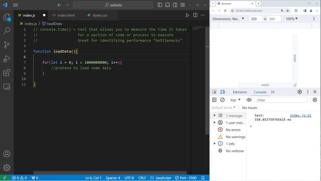
Task: Click Port : 5500 live server button
Action: tap(186, 178)
